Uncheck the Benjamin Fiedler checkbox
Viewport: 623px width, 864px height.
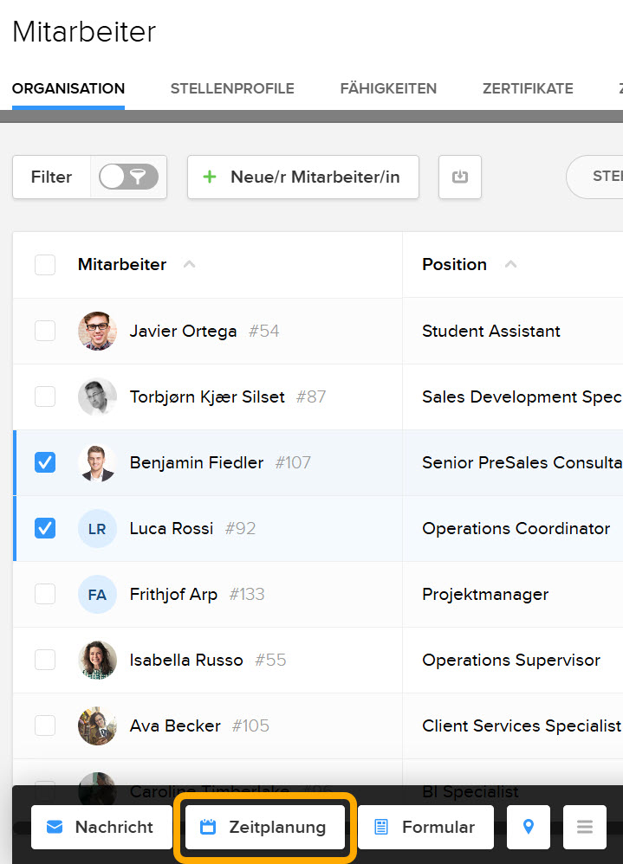pyautogui.click(x=45, y=462)
